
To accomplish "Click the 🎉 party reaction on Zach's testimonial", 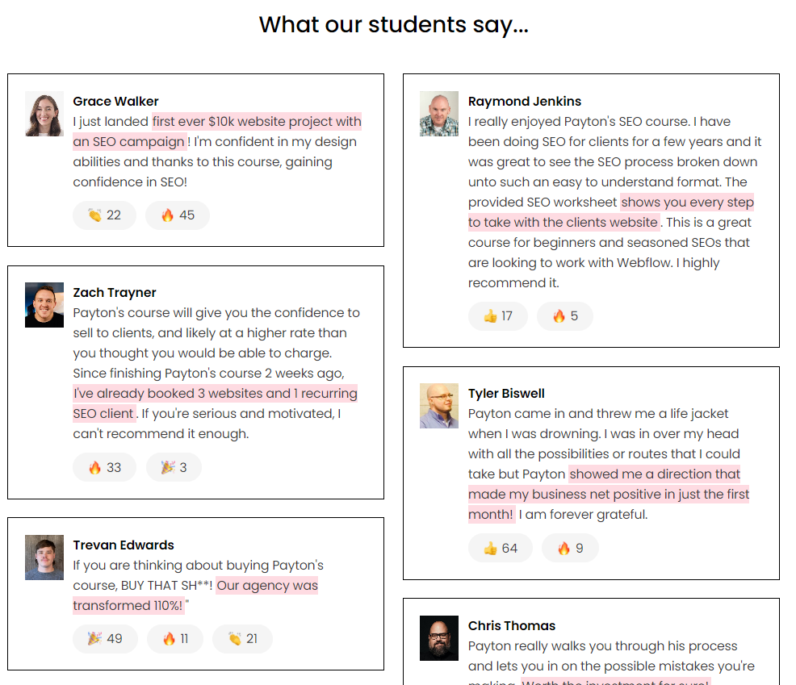I will [x=174, y=466].
